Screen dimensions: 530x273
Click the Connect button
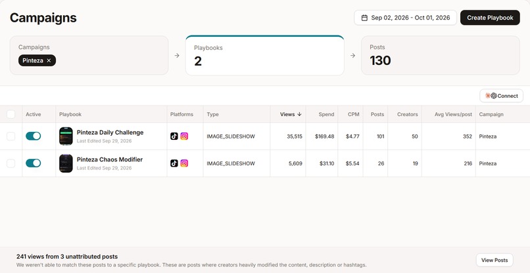501,96
